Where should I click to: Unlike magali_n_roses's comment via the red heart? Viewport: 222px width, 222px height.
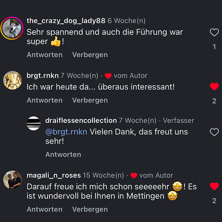pos(214,186)
